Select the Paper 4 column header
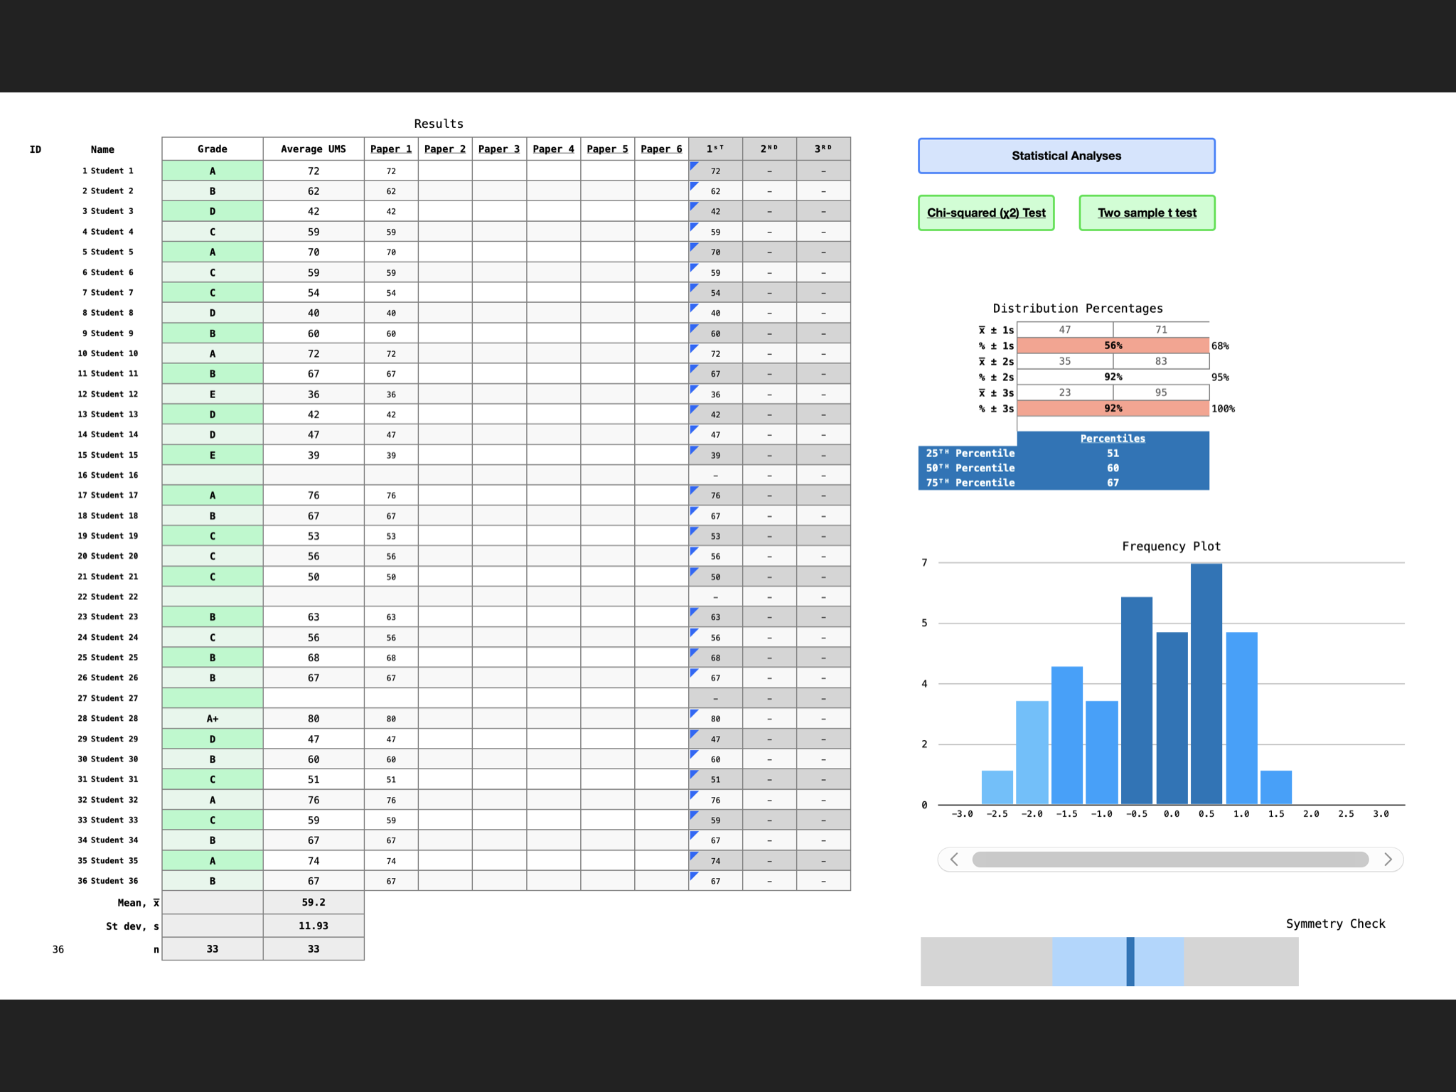The image size is (1456, 1092). point(553,149)
